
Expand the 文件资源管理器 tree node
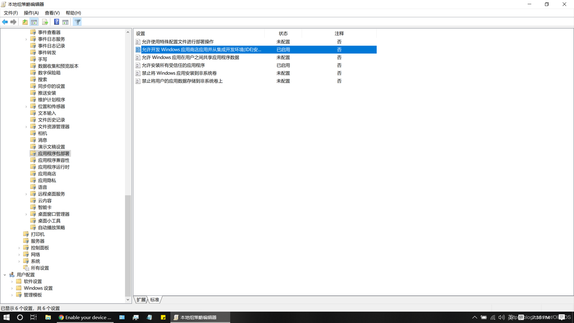pos(26,127)
